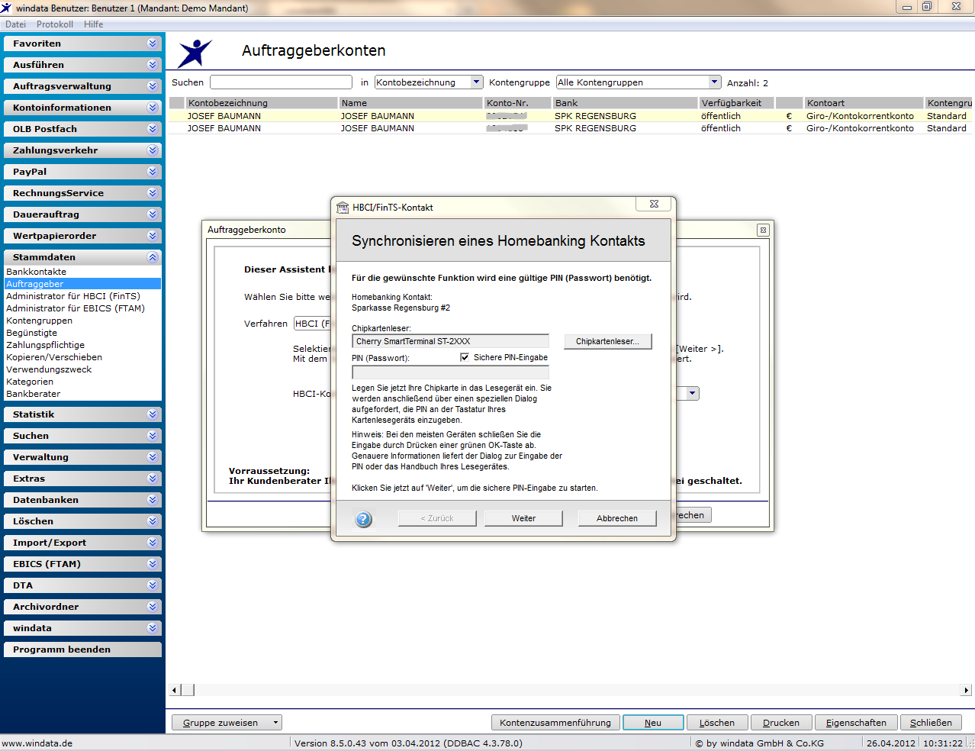Click the Drucken button
This screenshot has width=975, height=751.
pos(781,723)
